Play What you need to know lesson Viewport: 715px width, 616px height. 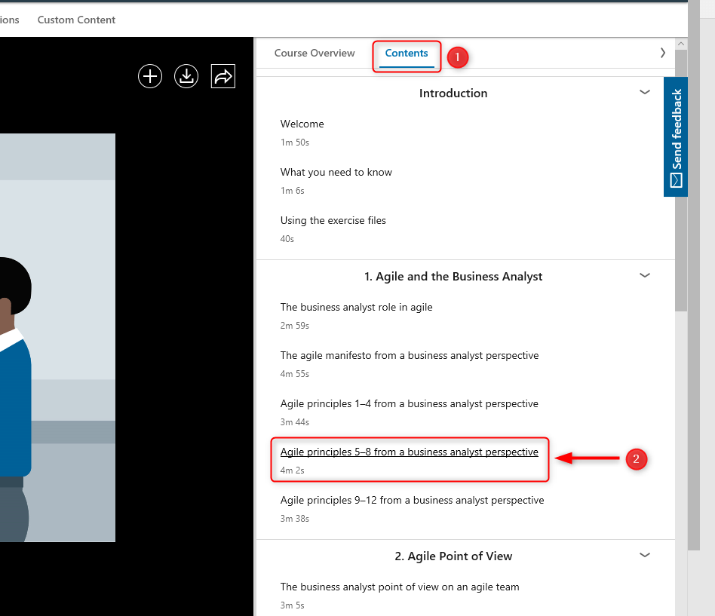[336, 173]
